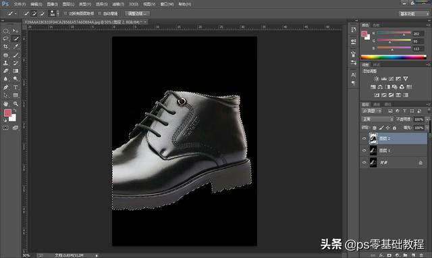
Task: Select the Quick Selection tool in toolbox
Action: [16, 39]
